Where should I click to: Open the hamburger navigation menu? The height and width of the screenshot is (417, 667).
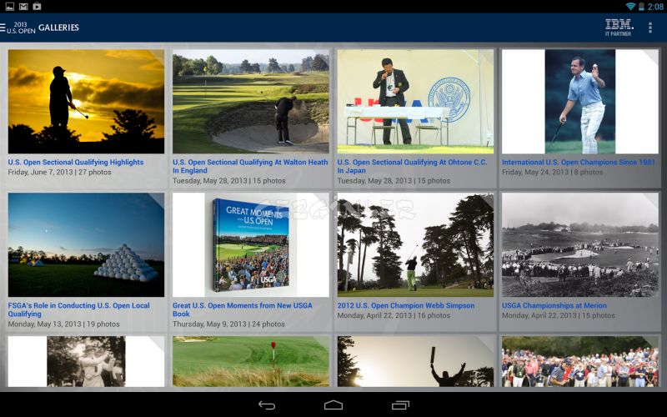click(x=3, y=28)
